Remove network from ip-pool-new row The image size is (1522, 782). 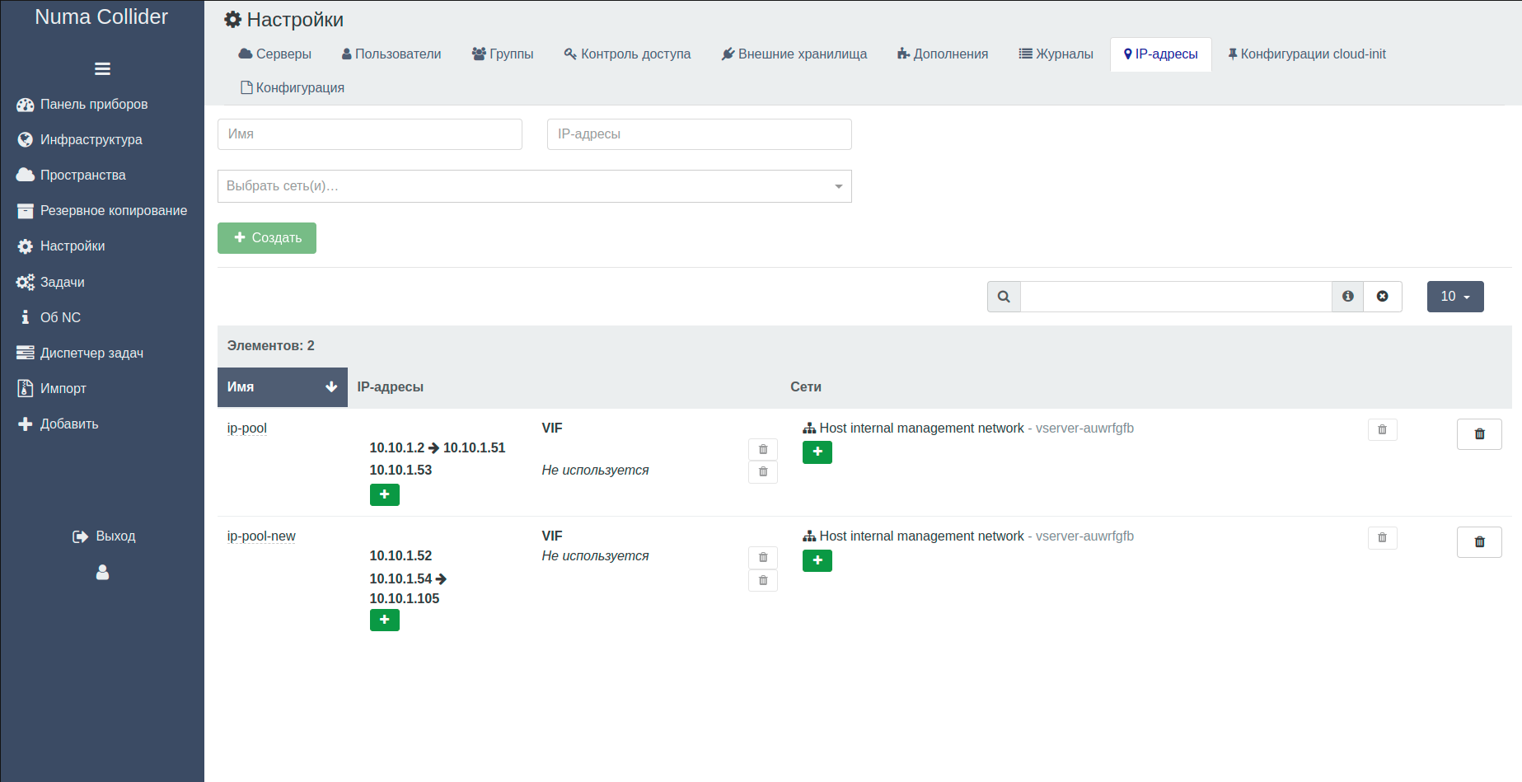pos(1383,538)
